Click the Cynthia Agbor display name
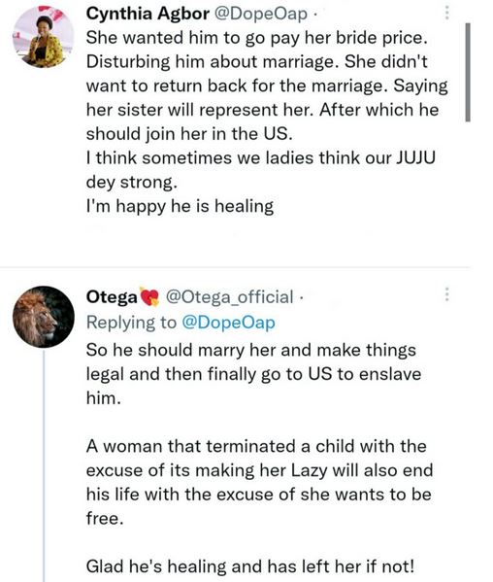The width and height of the screenshot is (493, 582). [148, 14]
